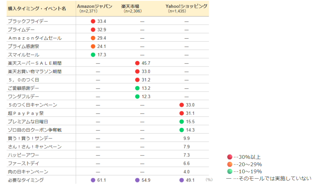Select the green dot beside ワンダフルデー 12.3
The width and height of the screenshot is (318, 187).
point(137,97)
